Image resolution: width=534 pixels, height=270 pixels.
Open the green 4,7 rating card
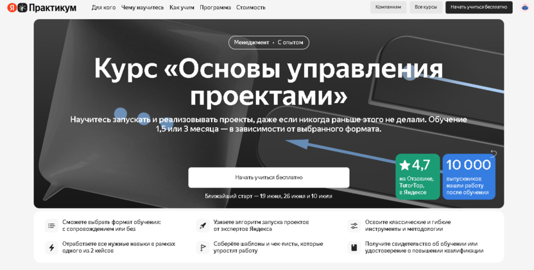[x=418, y=177]
